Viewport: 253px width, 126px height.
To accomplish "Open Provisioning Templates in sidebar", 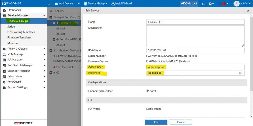I will (21, 32).
